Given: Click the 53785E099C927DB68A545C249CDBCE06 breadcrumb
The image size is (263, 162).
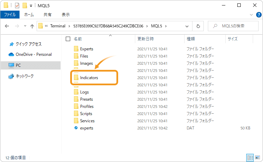Looking at the screenshot, I should (x=108, y=26).
